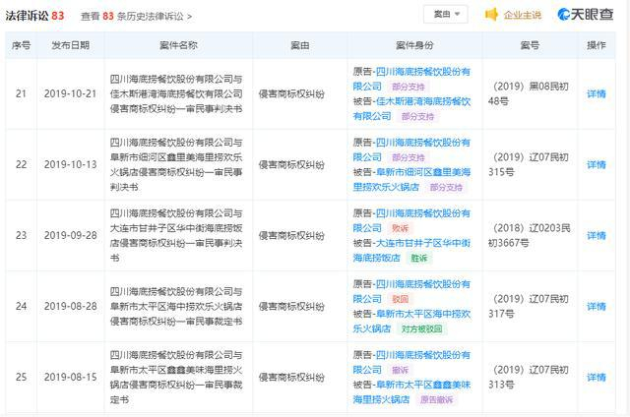Select case number (2019)辽07民初315号

pyautogui.click(x=529, y=164)
